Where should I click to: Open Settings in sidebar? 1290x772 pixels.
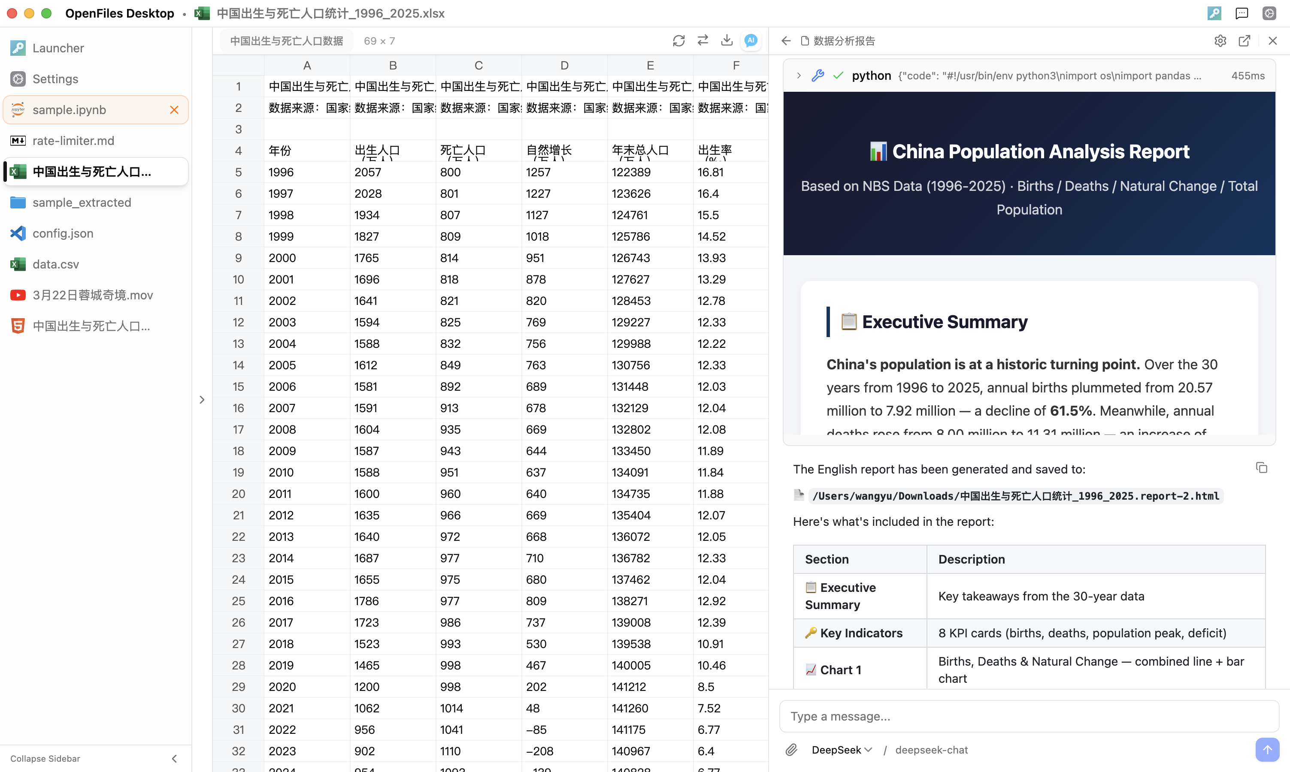point(96,78)
